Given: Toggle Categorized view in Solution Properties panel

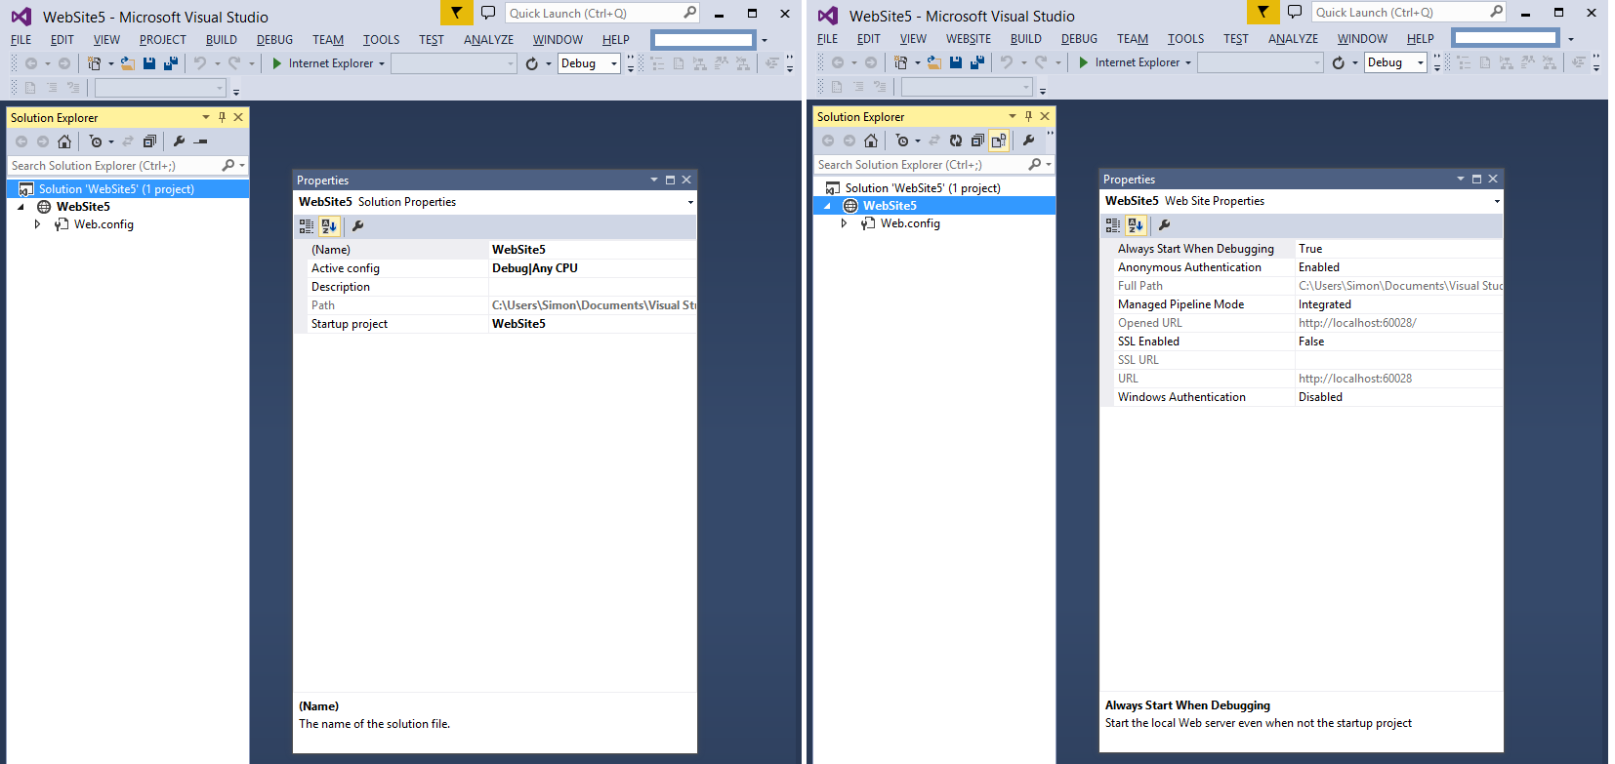Looking at the screenshot, I should [x=307, y=226].
